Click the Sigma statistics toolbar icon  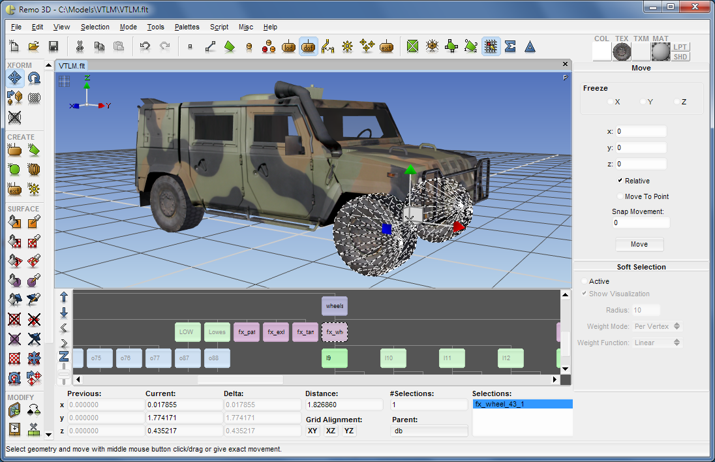[x=510, y=46]
